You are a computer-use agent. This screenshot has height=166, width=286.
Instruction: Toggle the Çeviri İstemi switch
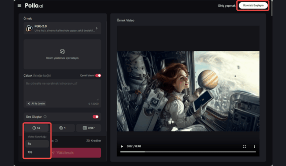(98, 75)
